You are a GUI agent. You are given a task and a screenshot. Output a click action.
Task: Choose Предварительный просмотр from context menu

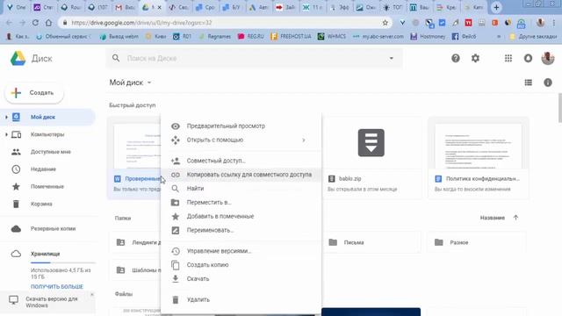(x=241, y=126)
